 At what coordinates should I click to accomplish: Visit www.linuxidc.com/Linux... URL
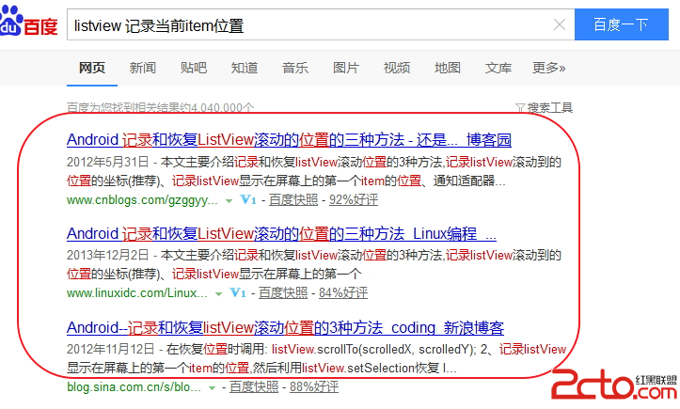(x=137, y=293)
